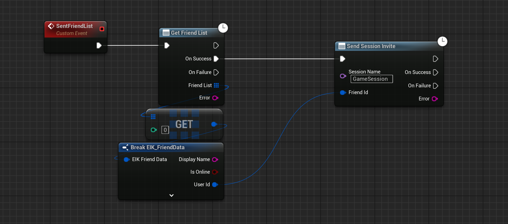Expand the Break EIK_FriendData node's hidden pins

172,195
